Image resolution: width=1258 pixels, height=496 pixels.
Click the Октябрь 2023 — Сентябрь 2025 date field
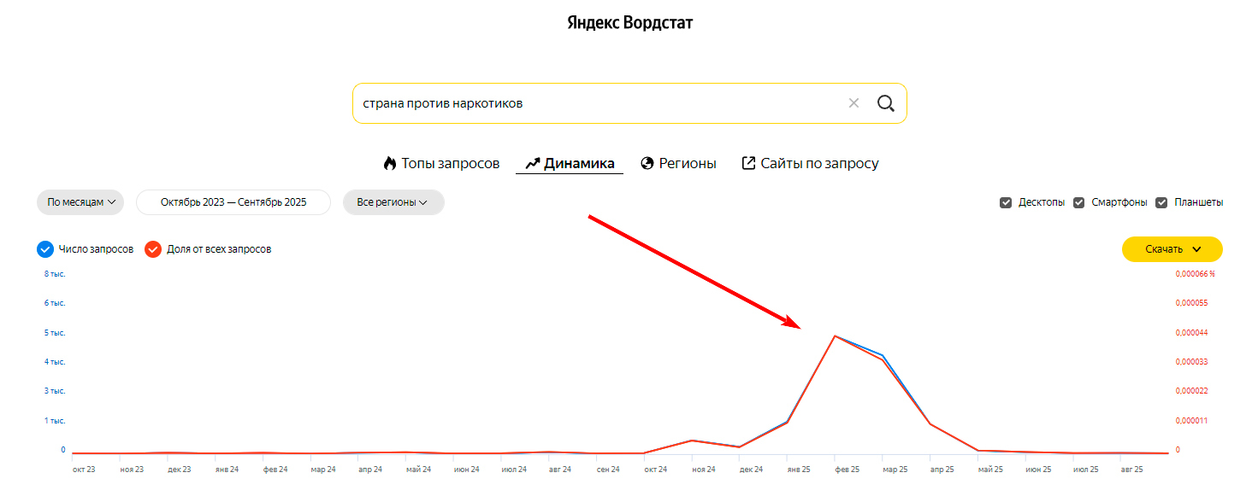tap(233, 202)
